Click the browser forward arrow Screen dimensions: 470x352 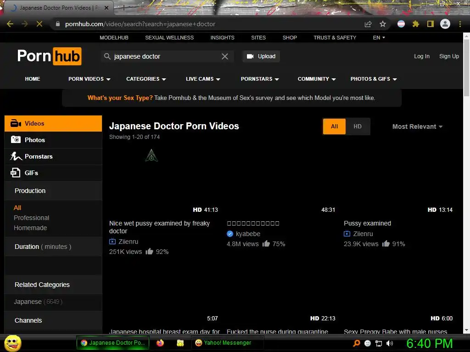point(25,24)
